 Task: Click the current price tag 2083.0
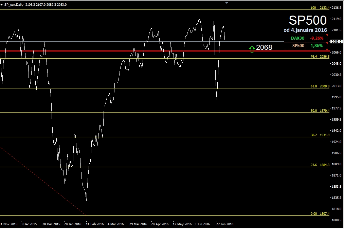pyautogui.click(x=337, y=41)
